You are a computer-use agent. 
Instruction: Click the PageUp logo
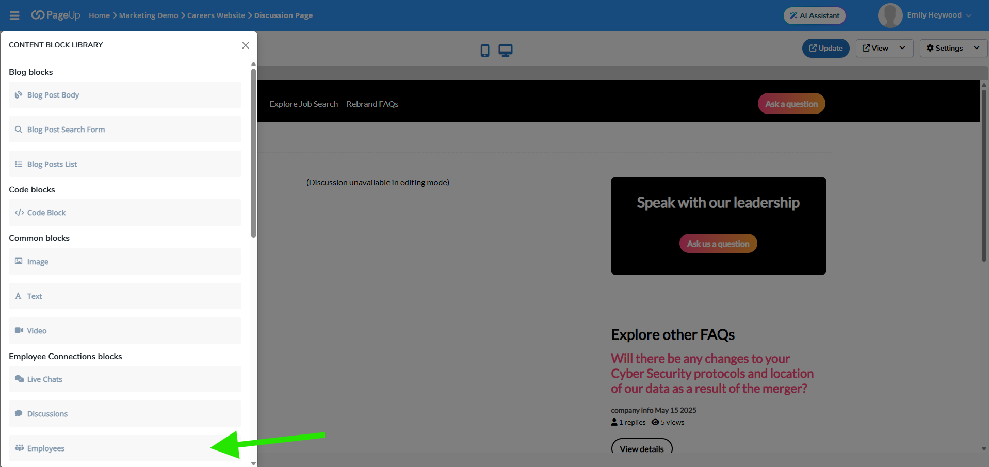[x=56, y=15]
